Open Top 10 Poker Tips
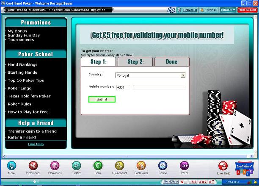This screenshot has width=259, height=186. pyautogui.click(x=26, y=81)
